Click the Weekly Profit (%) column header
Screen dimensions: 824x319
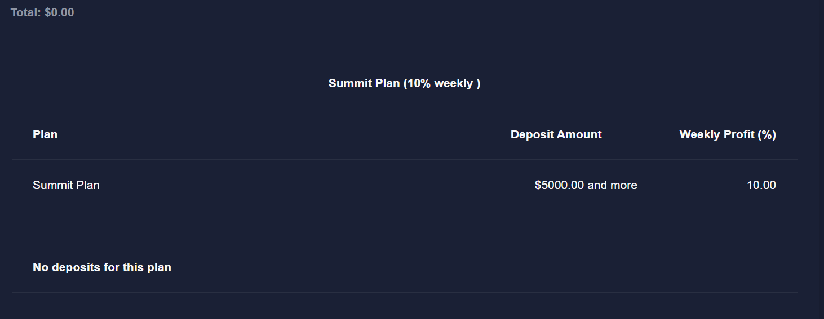tap(728, 134)
